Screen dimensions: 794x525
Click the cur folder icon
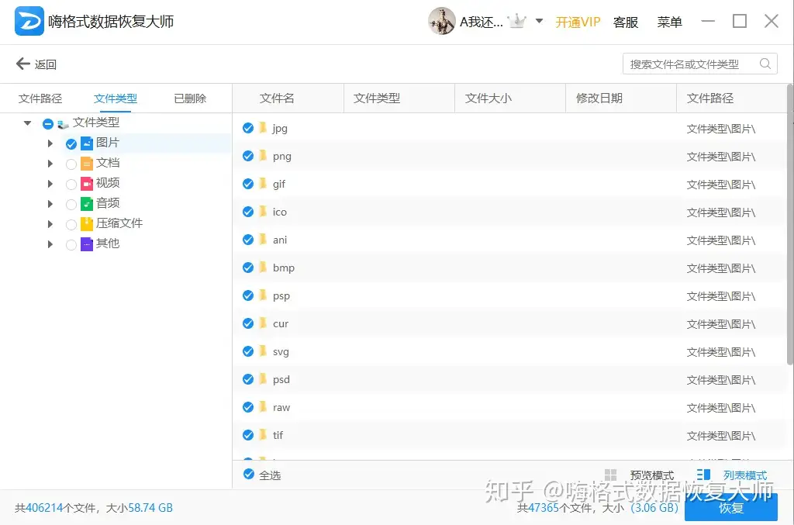coord(263,323)
